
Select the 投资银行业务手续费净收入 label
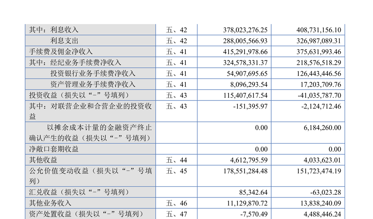coord(93,73)
